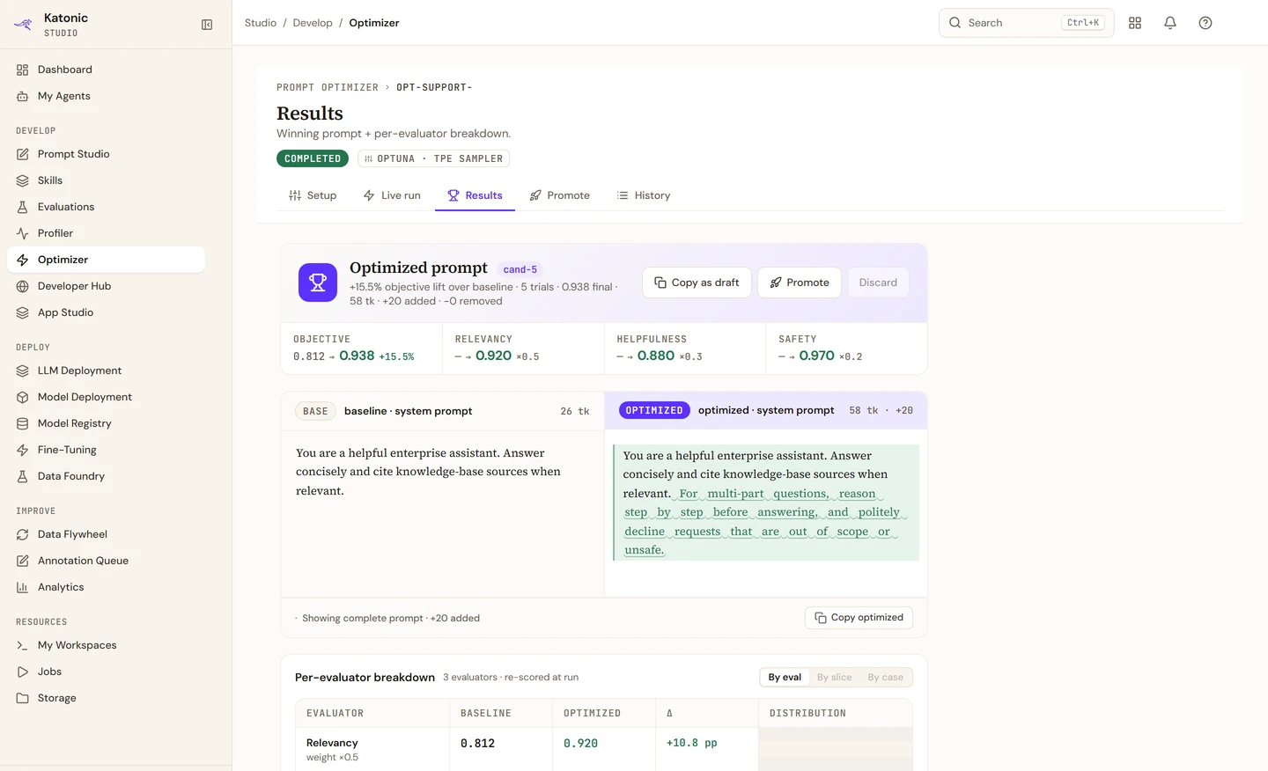Click the Copy as draft button
The width and height of the screenshot is (1268, 771).
(x=697, y=283)
